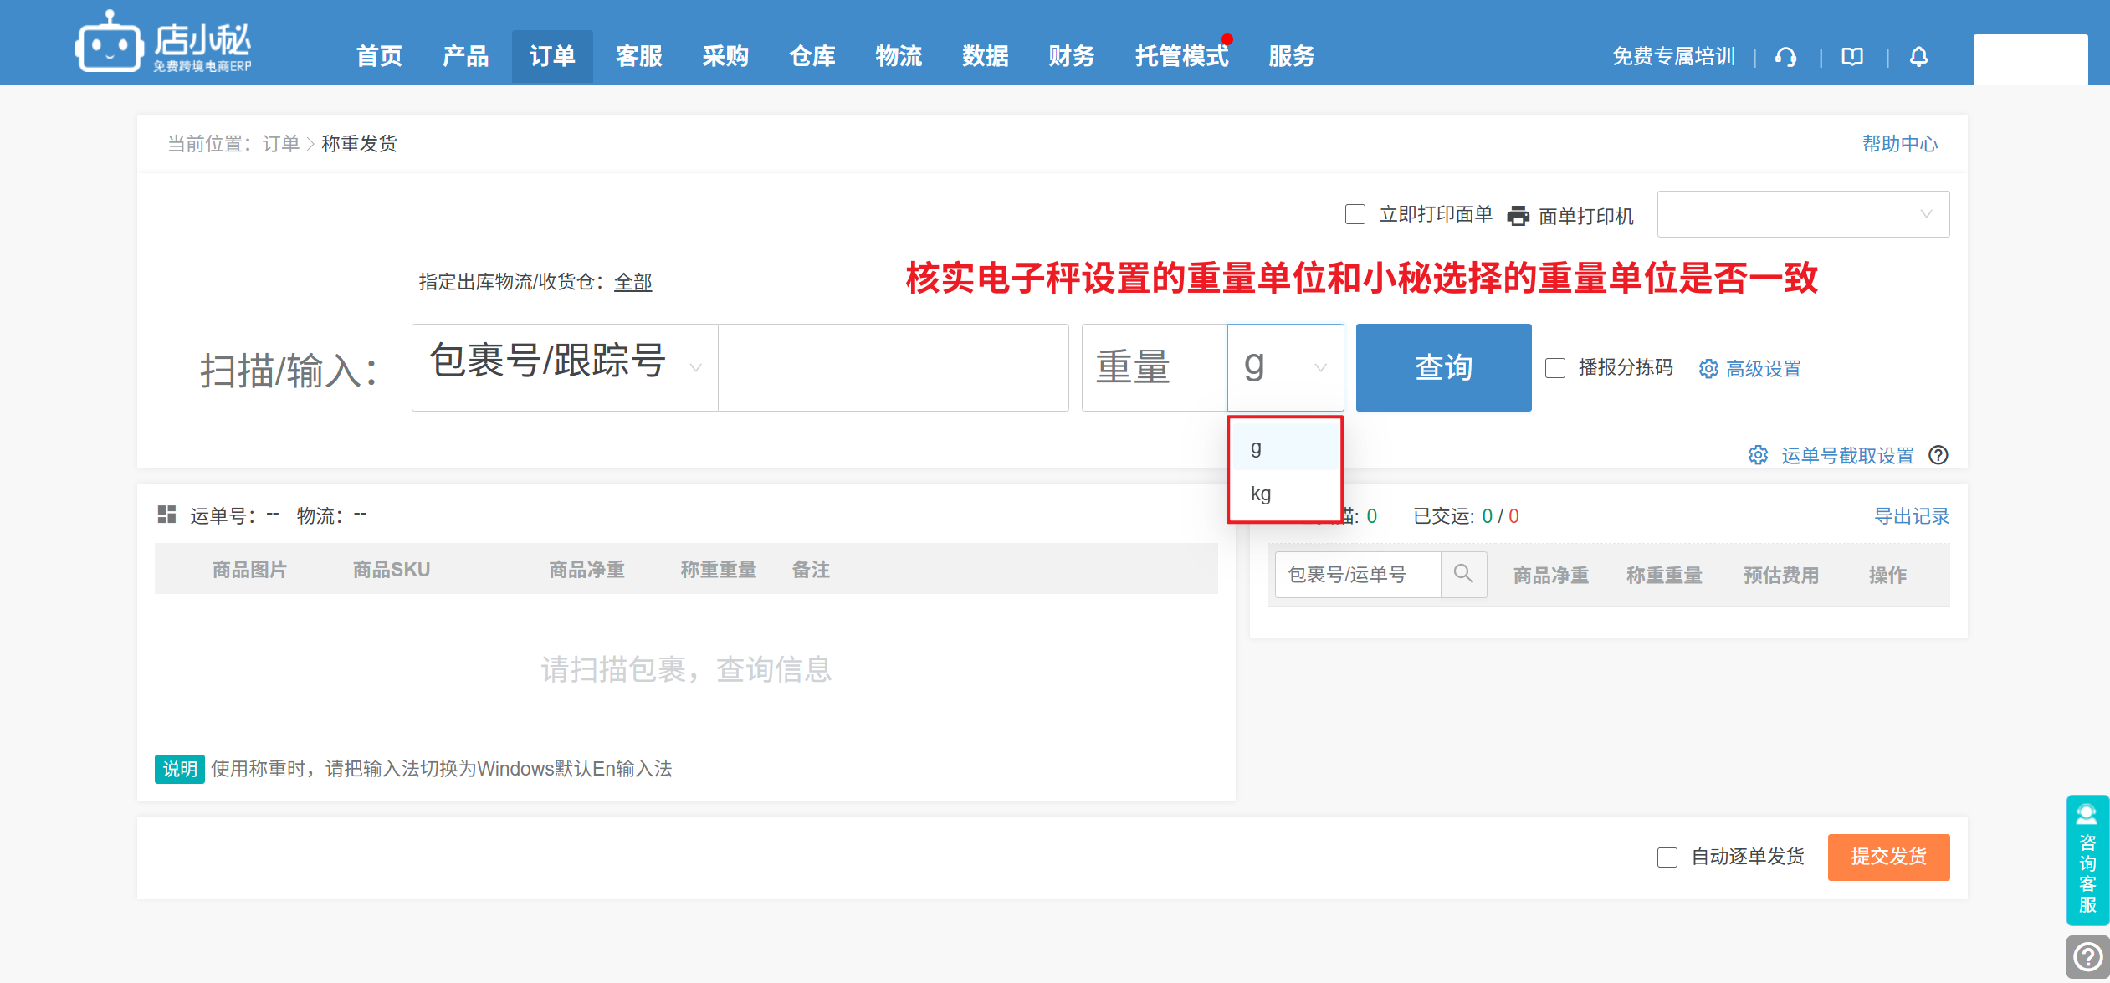Image resolution: width=2110 pixels, height=983 pixels.
Task: Focus the 重量 weight input field
Action: click(1155, 368)
